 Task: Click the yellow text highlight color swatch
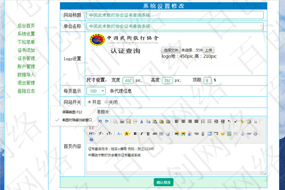click(127, 134)
